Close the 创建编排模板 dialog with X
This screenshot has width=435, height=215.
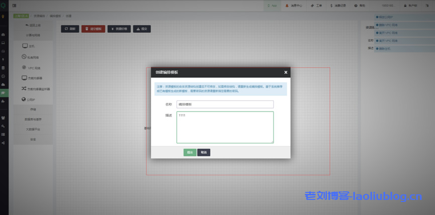click(286, 72)
